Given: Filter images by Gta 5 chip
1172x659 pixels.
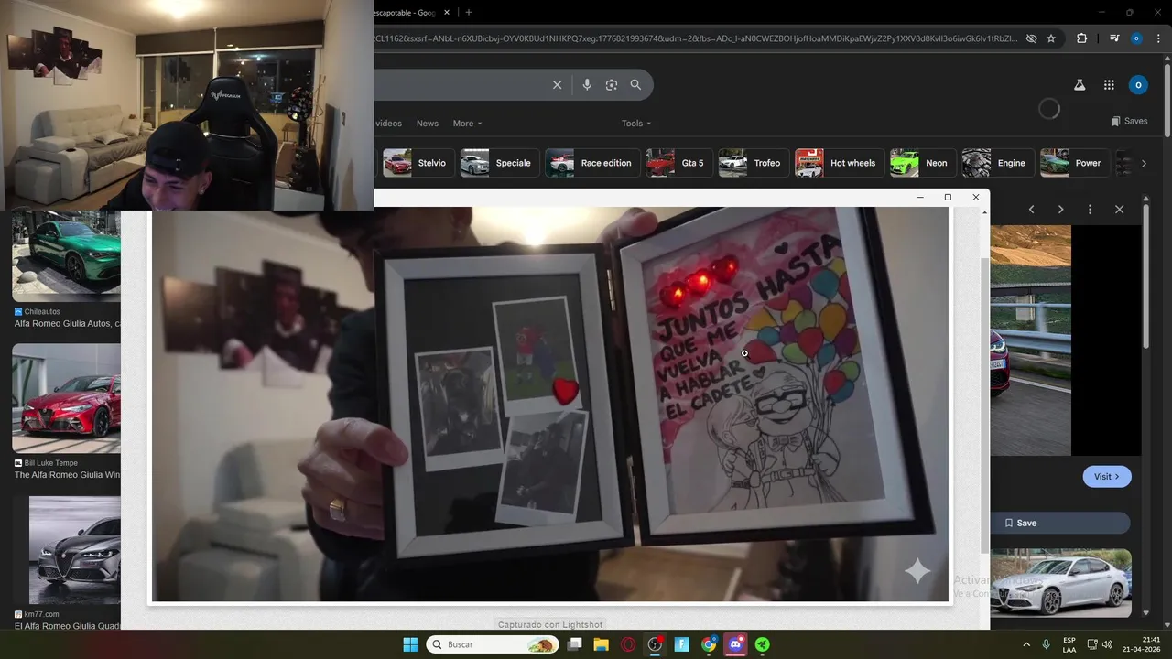Looking at the screenshot, I should click(678, 163).
